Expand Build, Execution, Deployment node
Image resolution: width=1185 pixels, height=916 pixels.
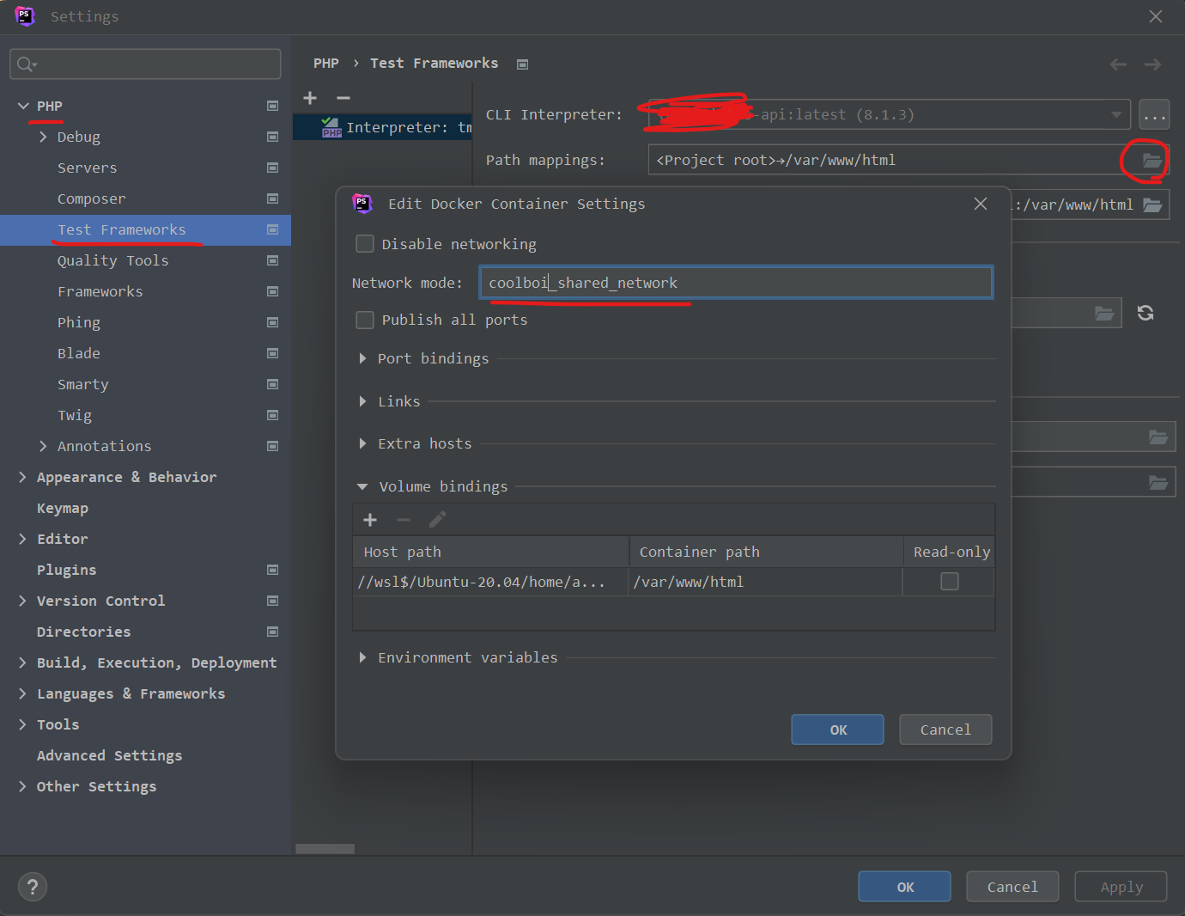(23, 663)
